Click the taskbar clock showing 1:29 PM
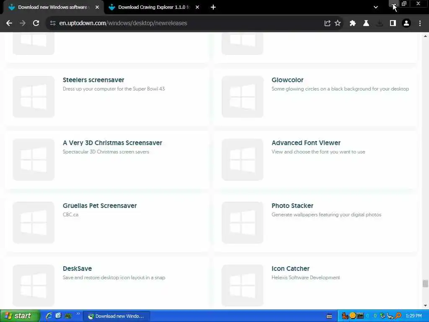This screenshot has height=322, width=429. coord(413,316)
